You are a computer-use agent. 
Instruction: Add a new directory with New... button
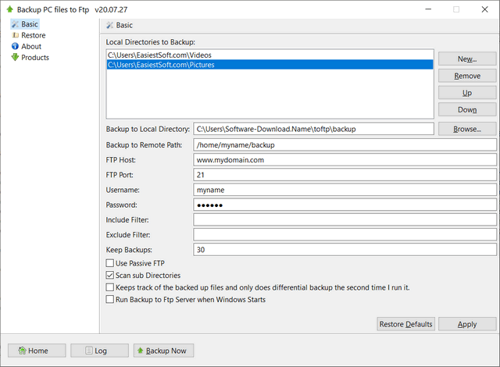467,59
